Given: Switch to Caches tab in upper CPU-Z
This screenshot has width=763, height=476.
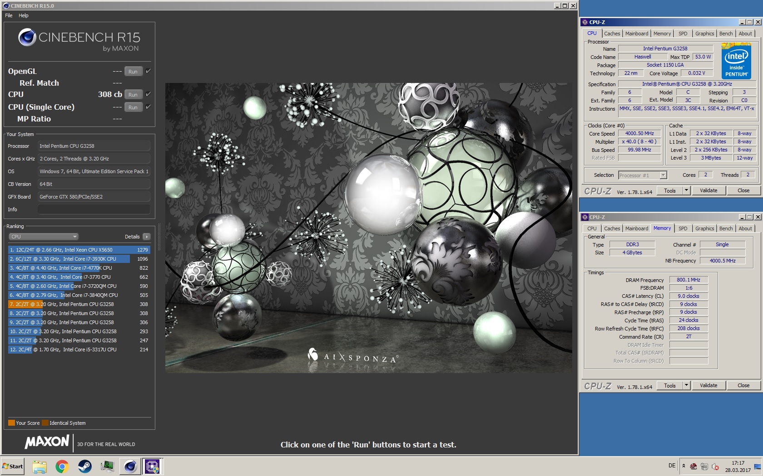Looking at the screenshot, I should click(612, 34).
